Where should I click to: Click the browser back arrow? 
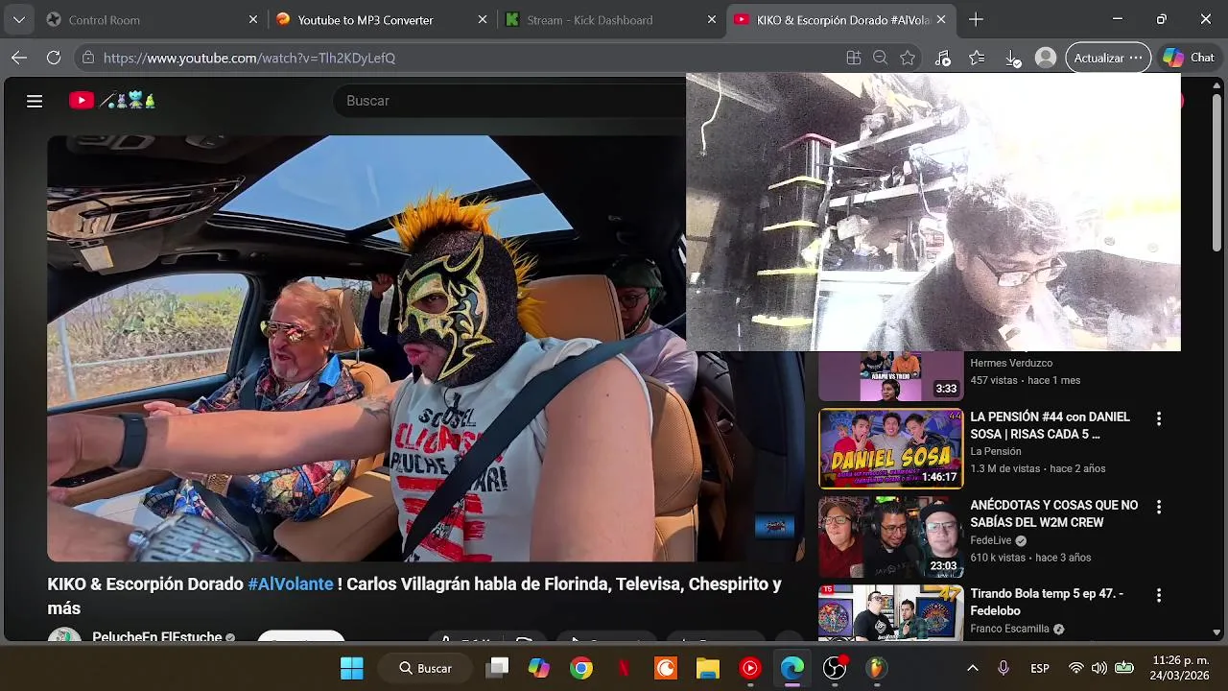[19, 58]
